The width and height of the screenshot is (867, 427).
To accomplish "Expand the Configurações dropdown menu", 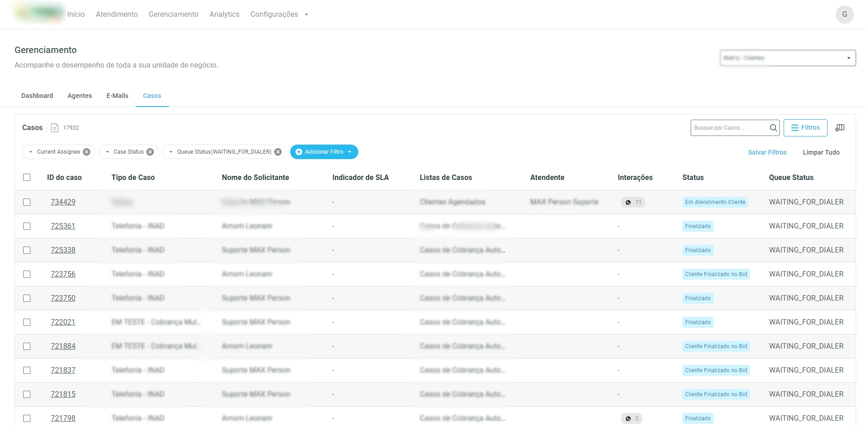I will (279, 15).
